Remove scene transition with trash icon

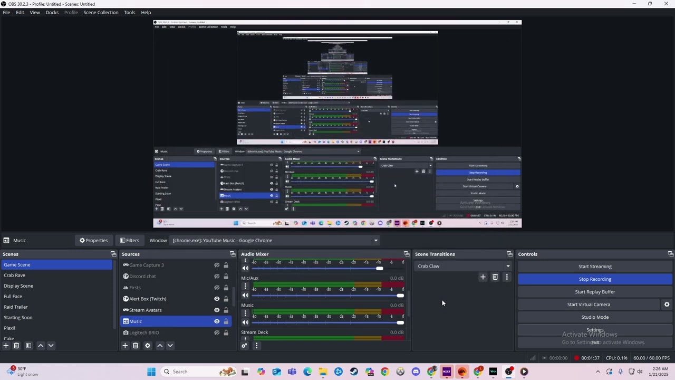click(x=495, y=277)
